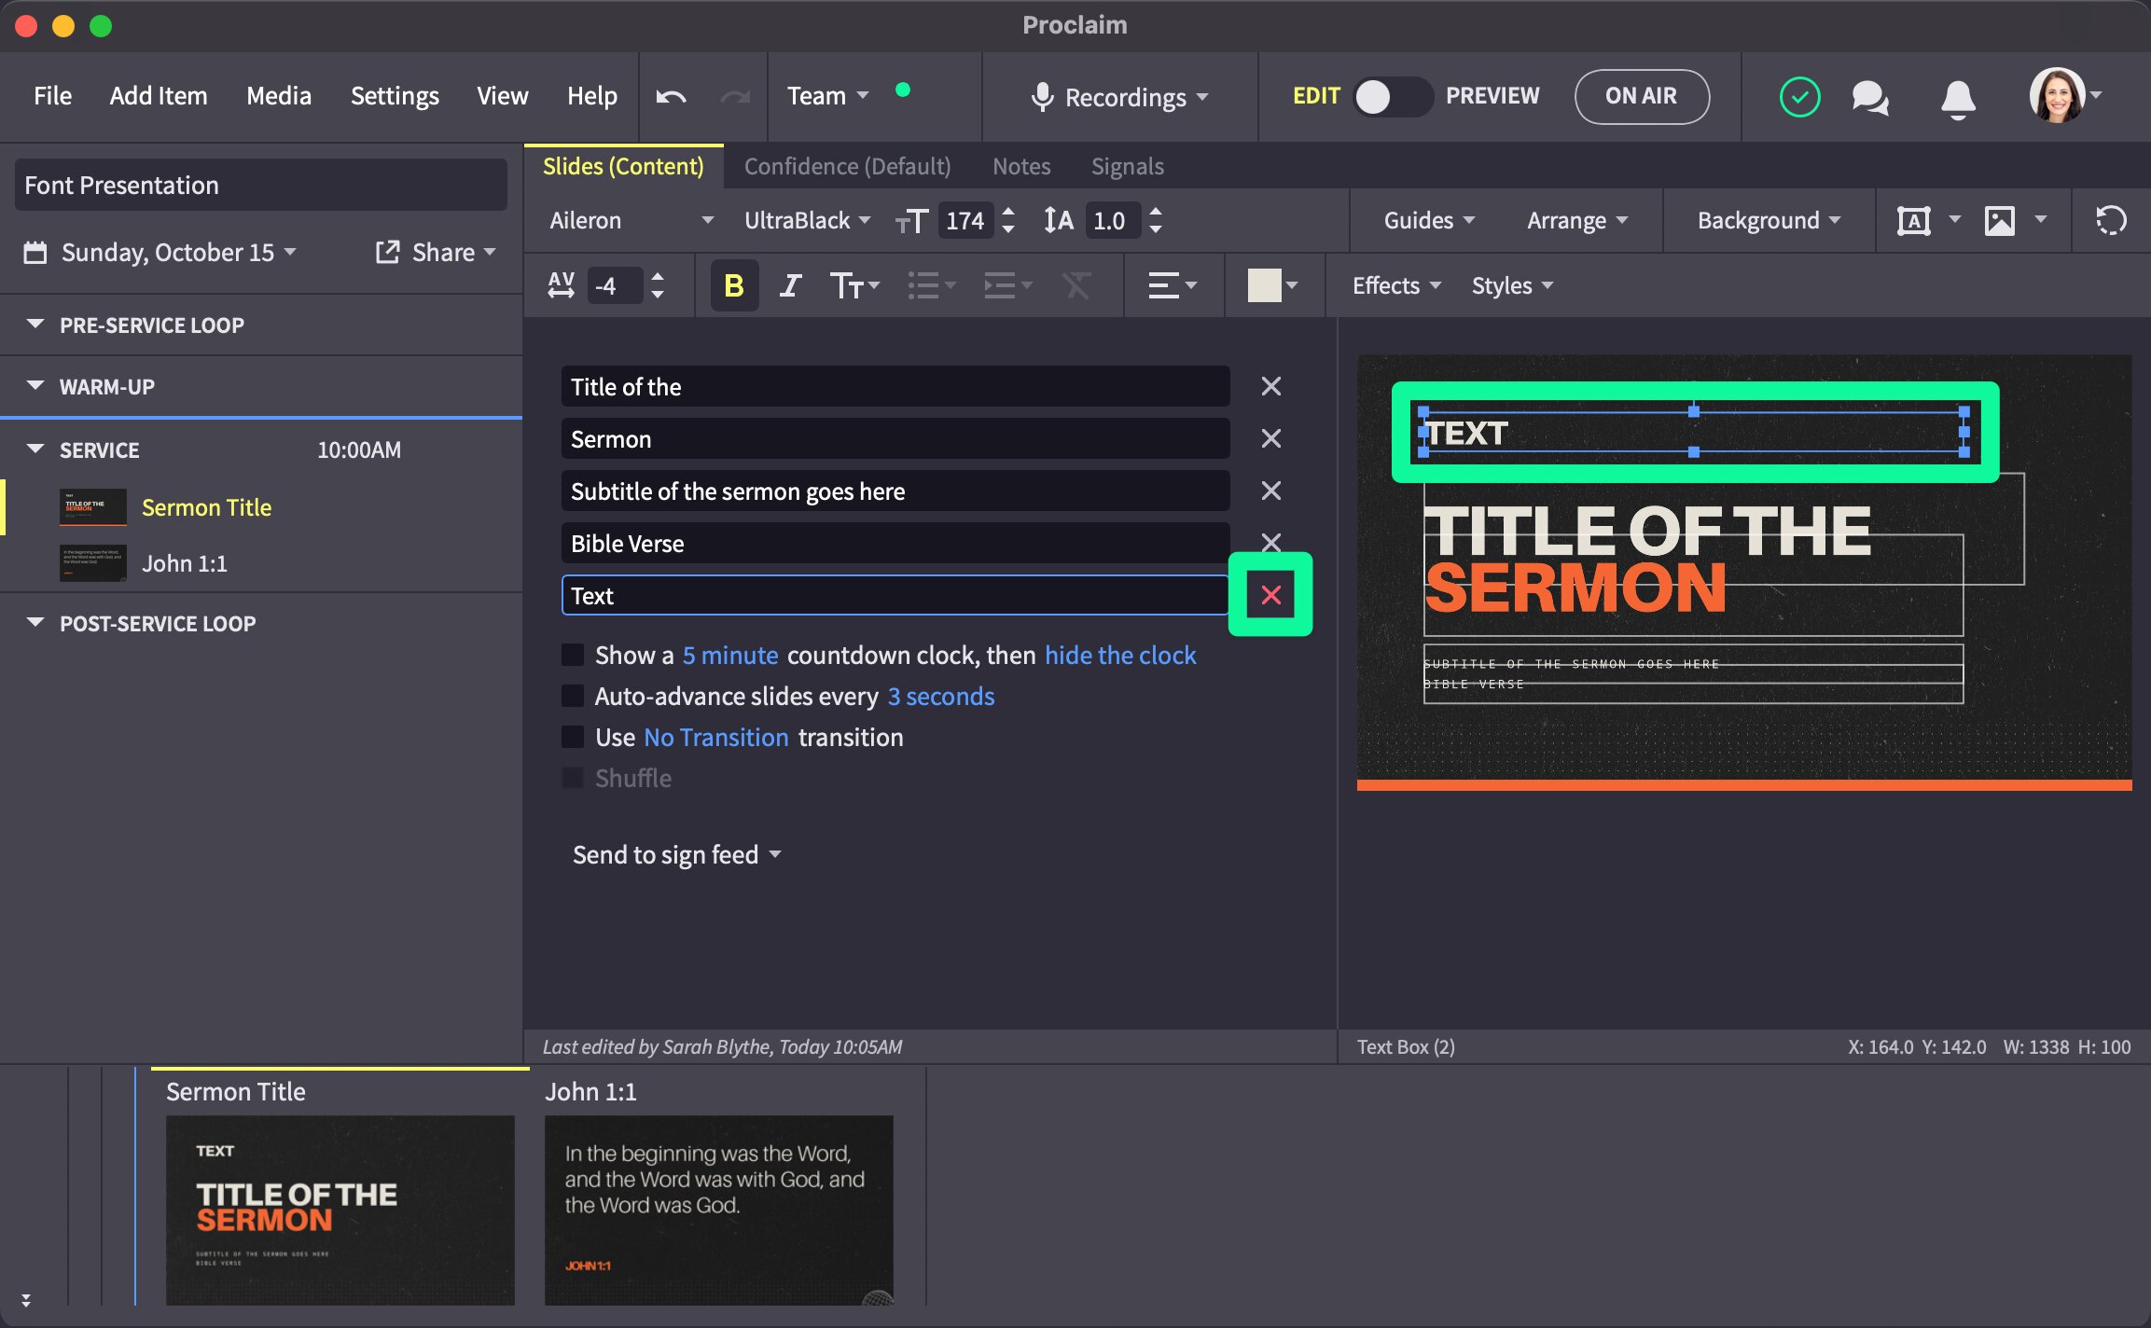Viewport: 2151px width, 1328px height.
Task: Open the Sunday, October 15 date selector
Action: click(x=178, y=252)
